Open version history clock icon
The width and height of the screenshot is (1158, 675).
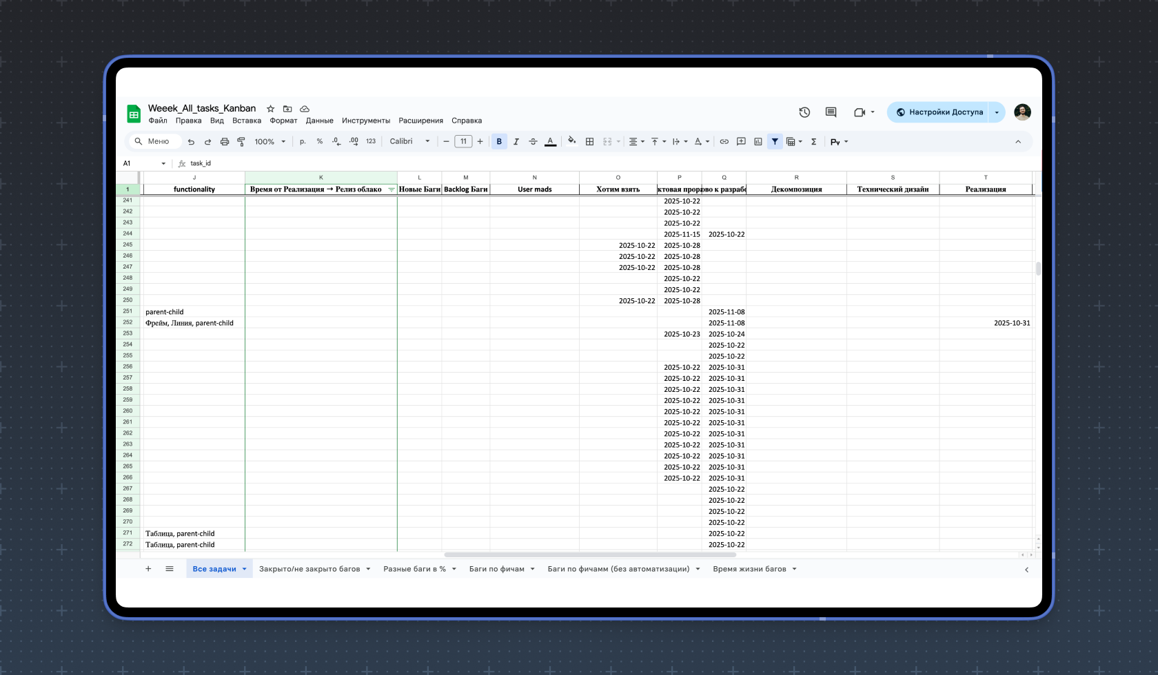click(x=804, y=112)
